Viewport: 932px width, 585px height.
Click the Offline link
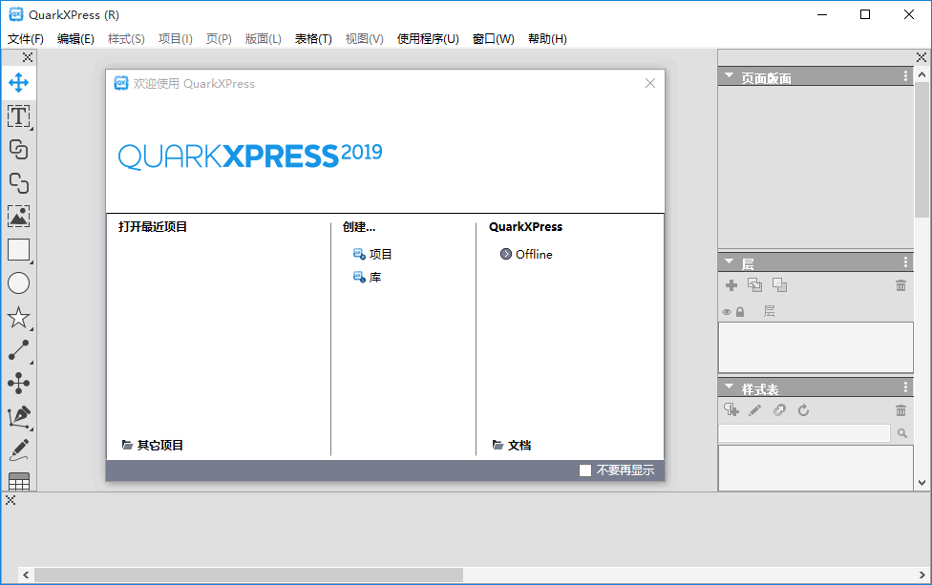pos(526,254)
